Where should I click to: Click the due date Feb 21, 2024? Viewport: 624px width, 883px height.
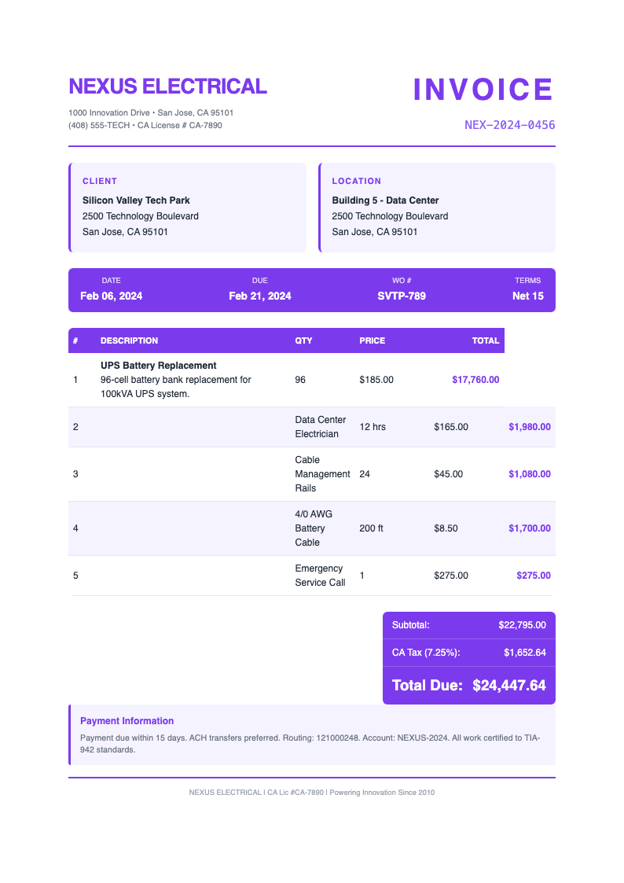click(260, 296)
